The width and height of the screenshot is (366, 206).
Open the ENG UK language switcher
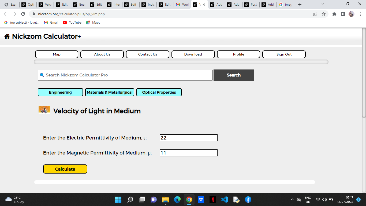308,200
